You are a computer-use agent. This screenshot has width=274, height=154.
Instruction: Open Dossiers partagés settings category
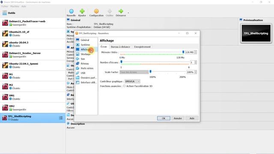(86, 78)
